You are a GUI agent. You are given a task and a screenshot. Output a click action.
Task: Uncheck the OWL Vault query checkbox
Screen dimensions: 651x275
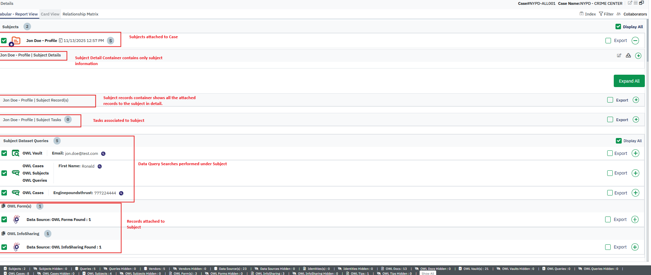pos(4,153)
